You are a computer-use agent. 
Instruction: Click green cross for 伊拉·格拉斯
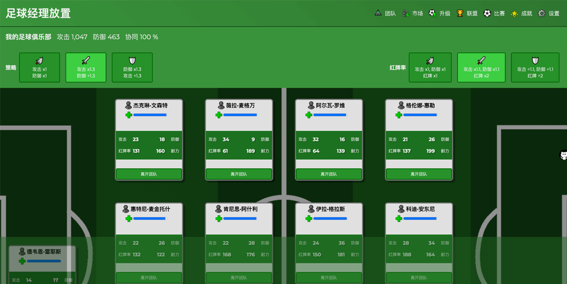309,219
